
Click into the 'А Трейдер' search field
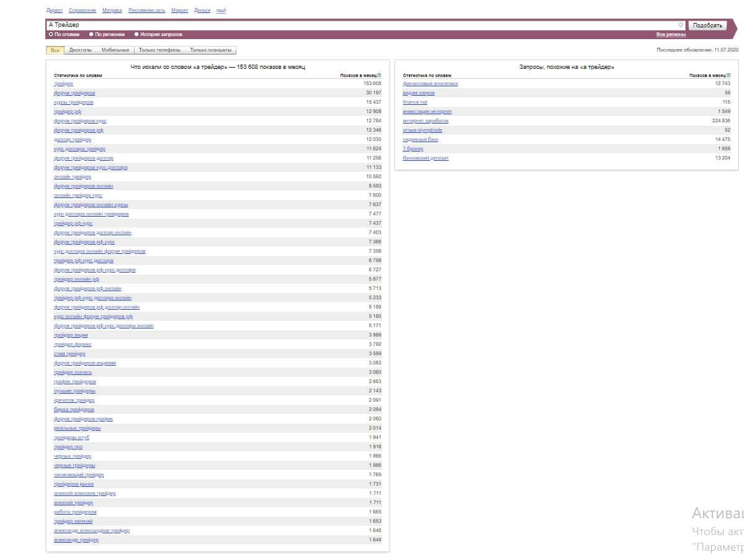coord(360,25)
